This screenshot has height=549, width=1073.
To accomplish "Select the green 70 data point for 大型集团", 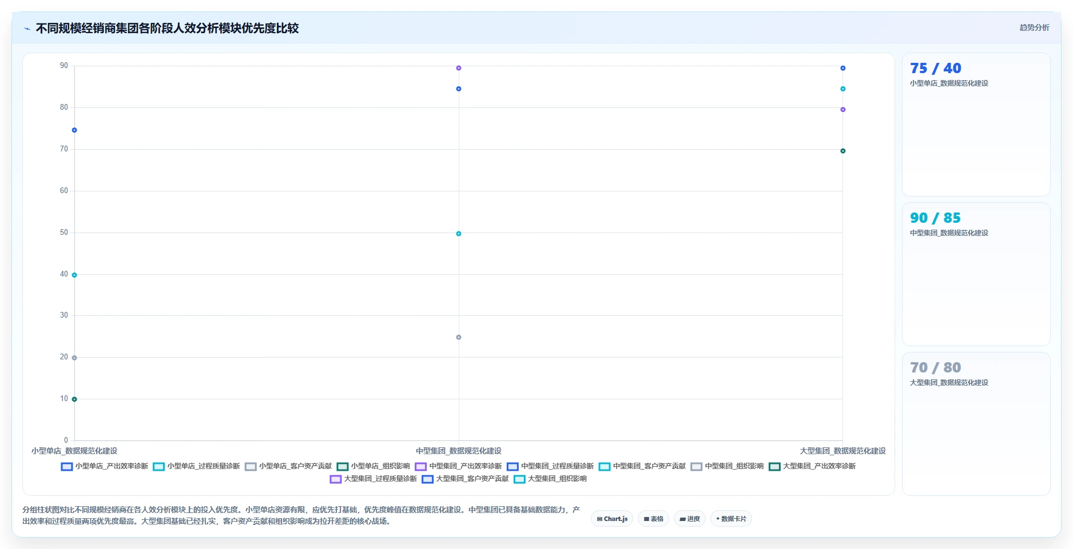I will (x=842, y=151).
